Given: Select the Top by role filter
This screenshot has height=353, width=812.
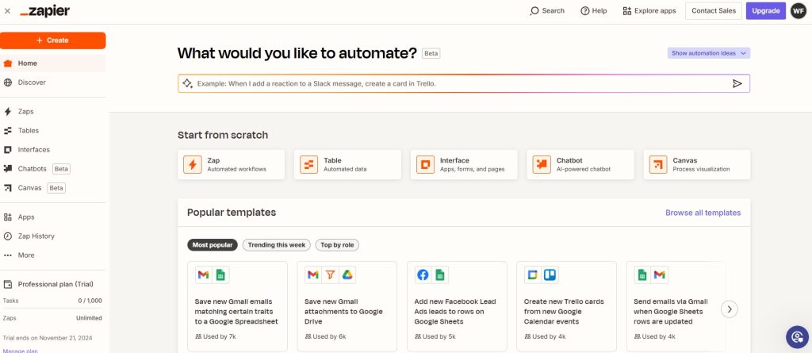Looking at the screenshot, I should click(x=336, y=245).
